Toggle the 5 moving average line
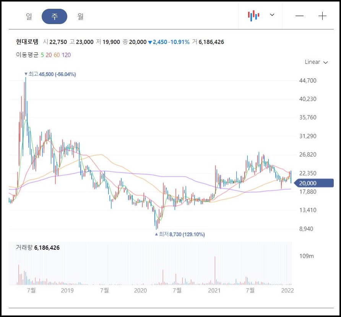 pyautogui.click(x=42, y=55)
